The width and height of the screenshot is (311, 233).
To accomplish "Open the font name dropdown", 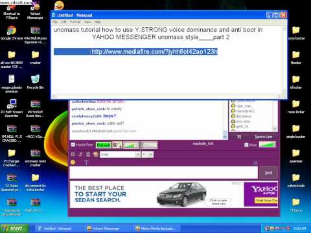I will 137,154.
